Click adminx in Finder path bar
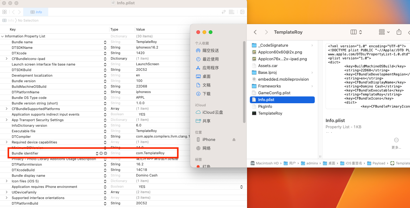 309,163
